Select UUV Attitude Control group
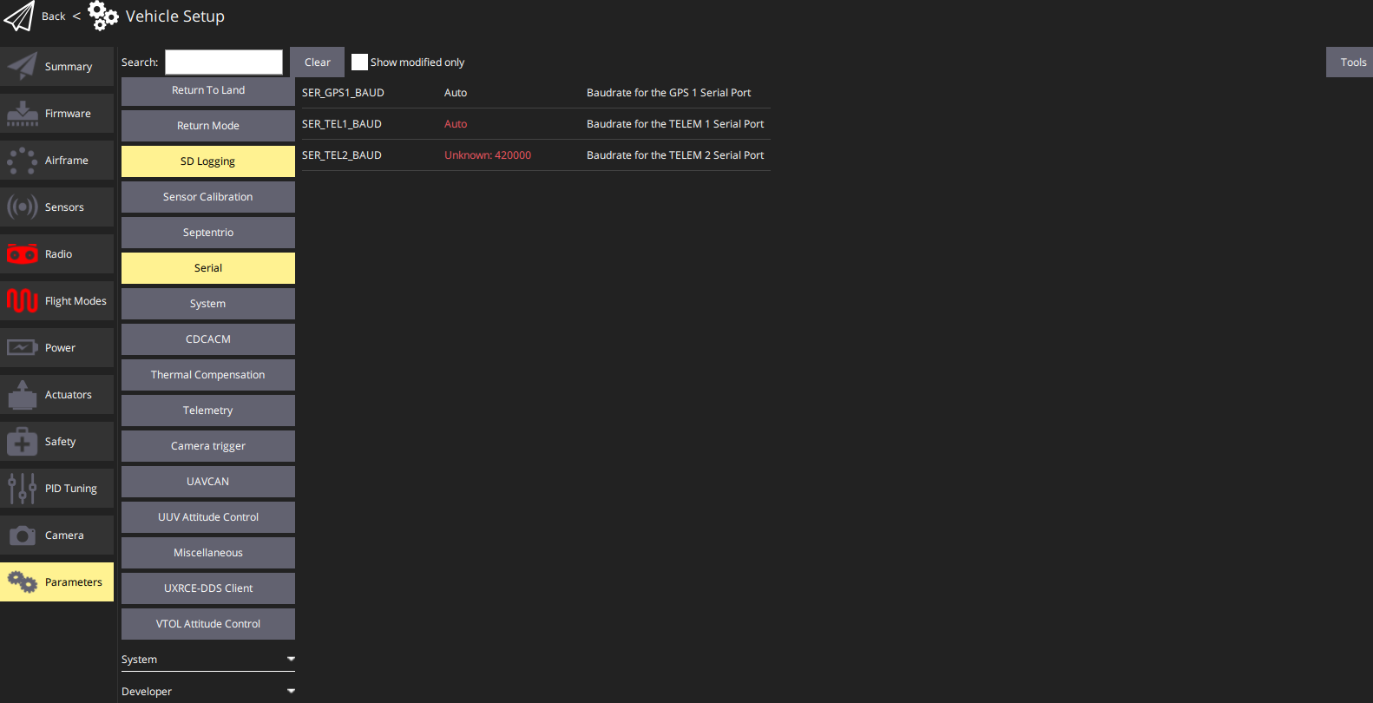This screenshot has height=703, width=1373. [x=208, y=517]
